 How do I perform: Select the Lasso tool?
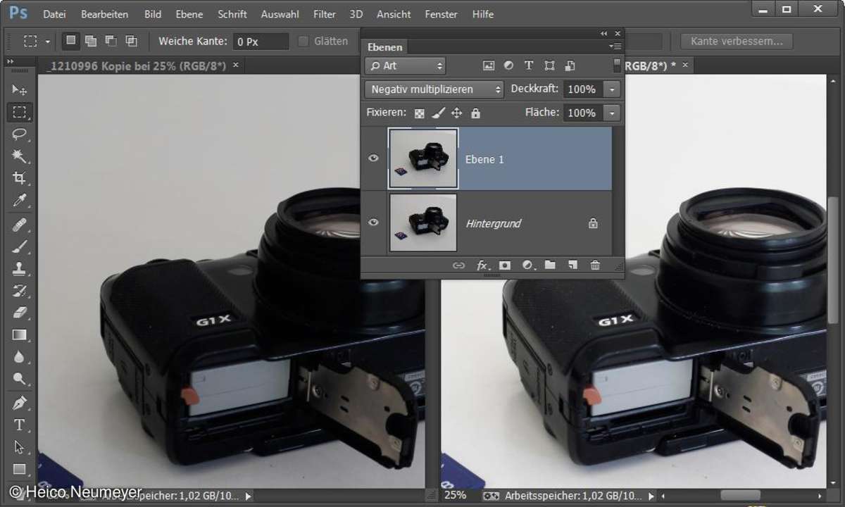pos(20,134)
